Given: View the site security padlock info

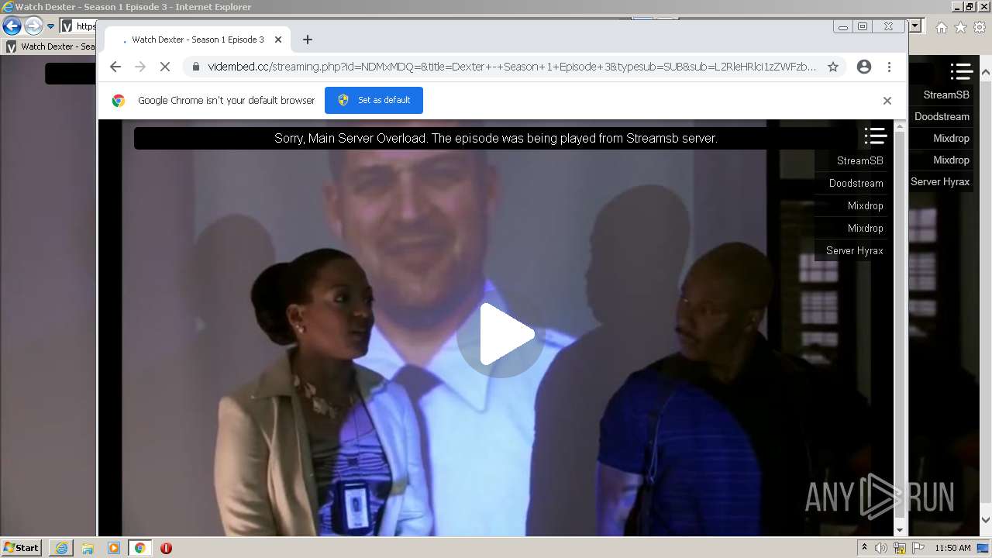Looking at the screenshot, I should coord(195,67).
